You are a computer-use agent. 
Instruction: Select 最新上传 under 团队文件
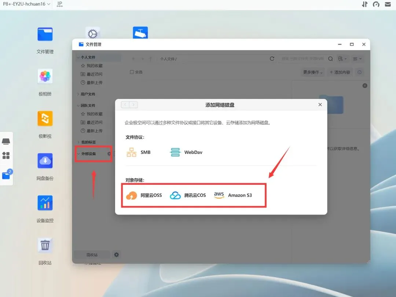[92, 131]
